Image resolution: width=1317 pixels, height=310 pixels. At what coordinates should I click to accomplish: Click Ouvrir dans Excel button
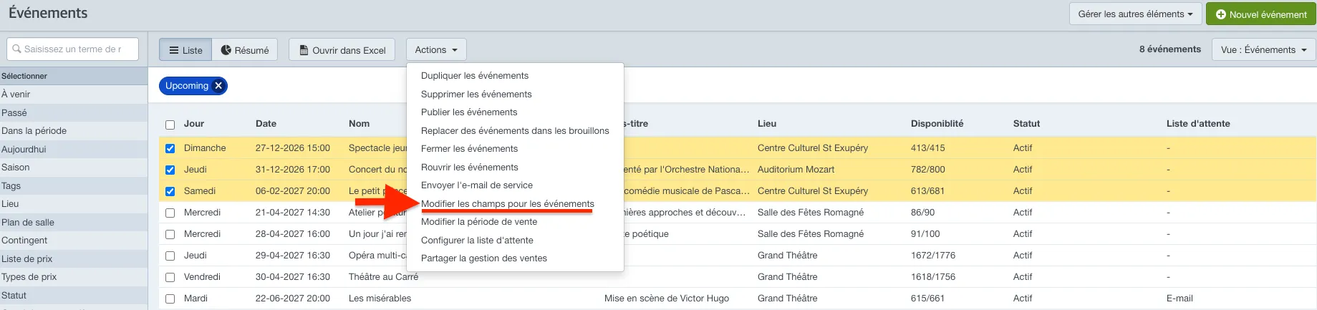coord(342,49)
